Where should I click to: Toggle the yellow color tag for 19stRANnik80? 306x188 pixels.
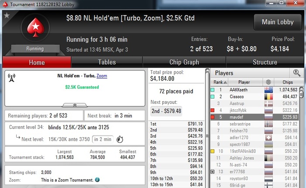(x=212, y=151)
